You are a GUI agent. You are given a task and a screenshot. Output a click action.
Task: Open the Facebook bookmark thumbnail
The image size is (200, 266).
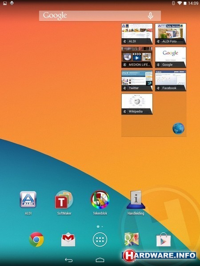click(x=171, y=81)
